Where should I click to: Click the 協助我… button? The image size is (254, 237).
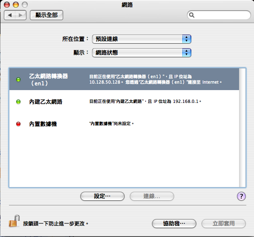(x=174, y=224)
